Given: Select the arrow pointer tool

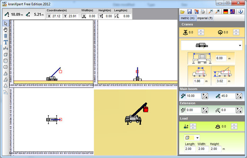Looking at the screenshot, I should pyautogui.click(x=5, y=24).
